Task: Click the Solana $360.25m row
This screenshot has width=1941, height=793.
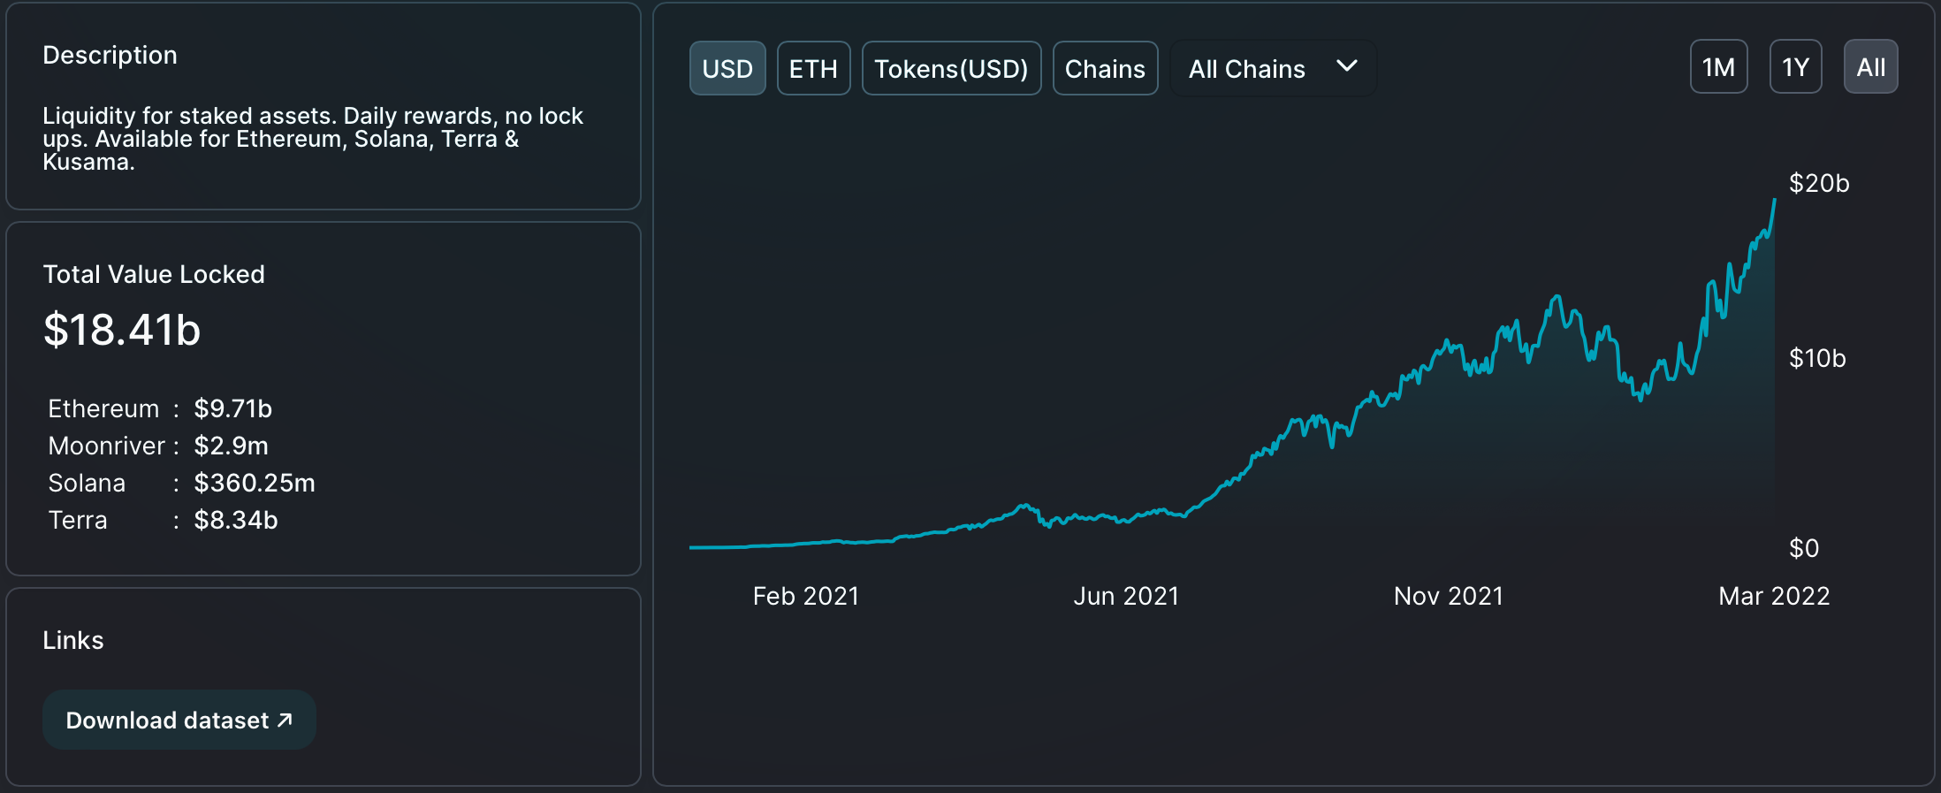Action: point(181,483)
